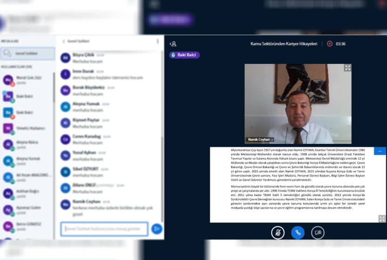
Task: Open the chat options three-dot menu
Action: (158, 41)
